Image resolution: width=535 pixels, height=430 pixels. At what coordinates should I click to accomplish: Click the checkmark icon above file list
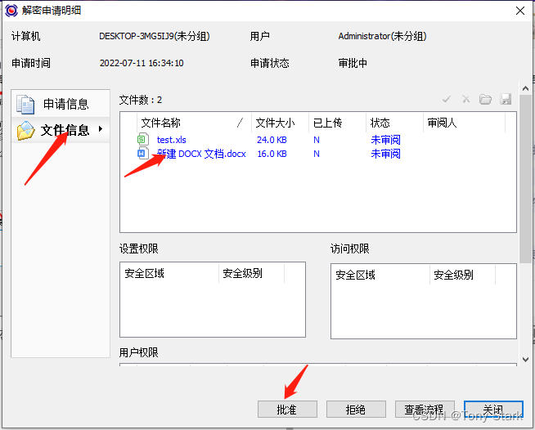447,100
